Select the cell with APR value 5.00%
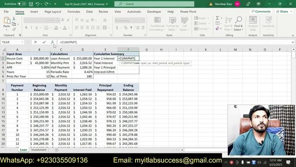The height and width of the screenshot is (167, 296). click(x=39, y=67)
